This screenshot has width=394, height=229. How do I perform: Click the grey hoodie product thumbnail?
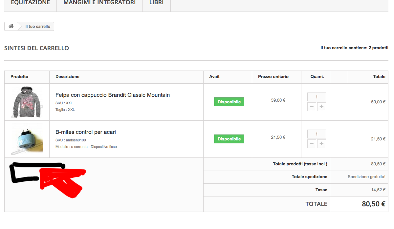(x=27, y=102)
